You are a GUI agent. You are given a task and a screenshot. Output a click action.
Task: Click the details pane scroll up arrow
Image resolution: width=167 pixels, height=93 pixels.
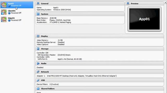(x=165, y=3)
